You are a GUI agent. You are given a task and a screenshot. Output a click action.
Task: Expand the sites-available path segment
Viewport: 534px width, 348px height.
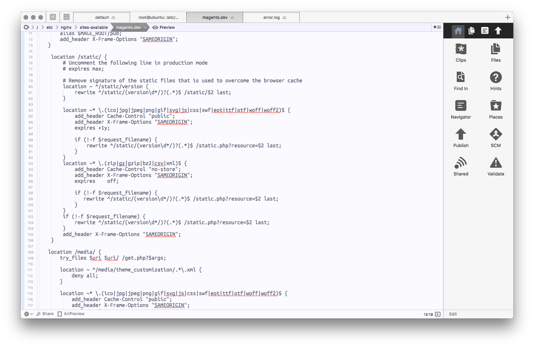93,27
